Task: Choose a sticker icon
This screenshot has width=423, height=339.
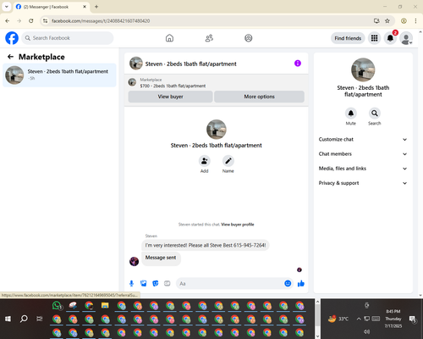Action: click(x=156, y=283)
